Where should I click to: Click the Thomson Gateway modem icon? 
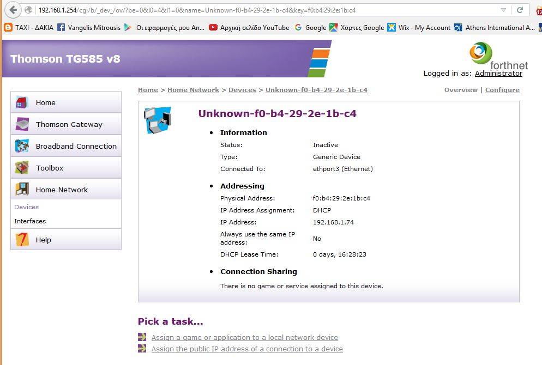pos(22,124)
